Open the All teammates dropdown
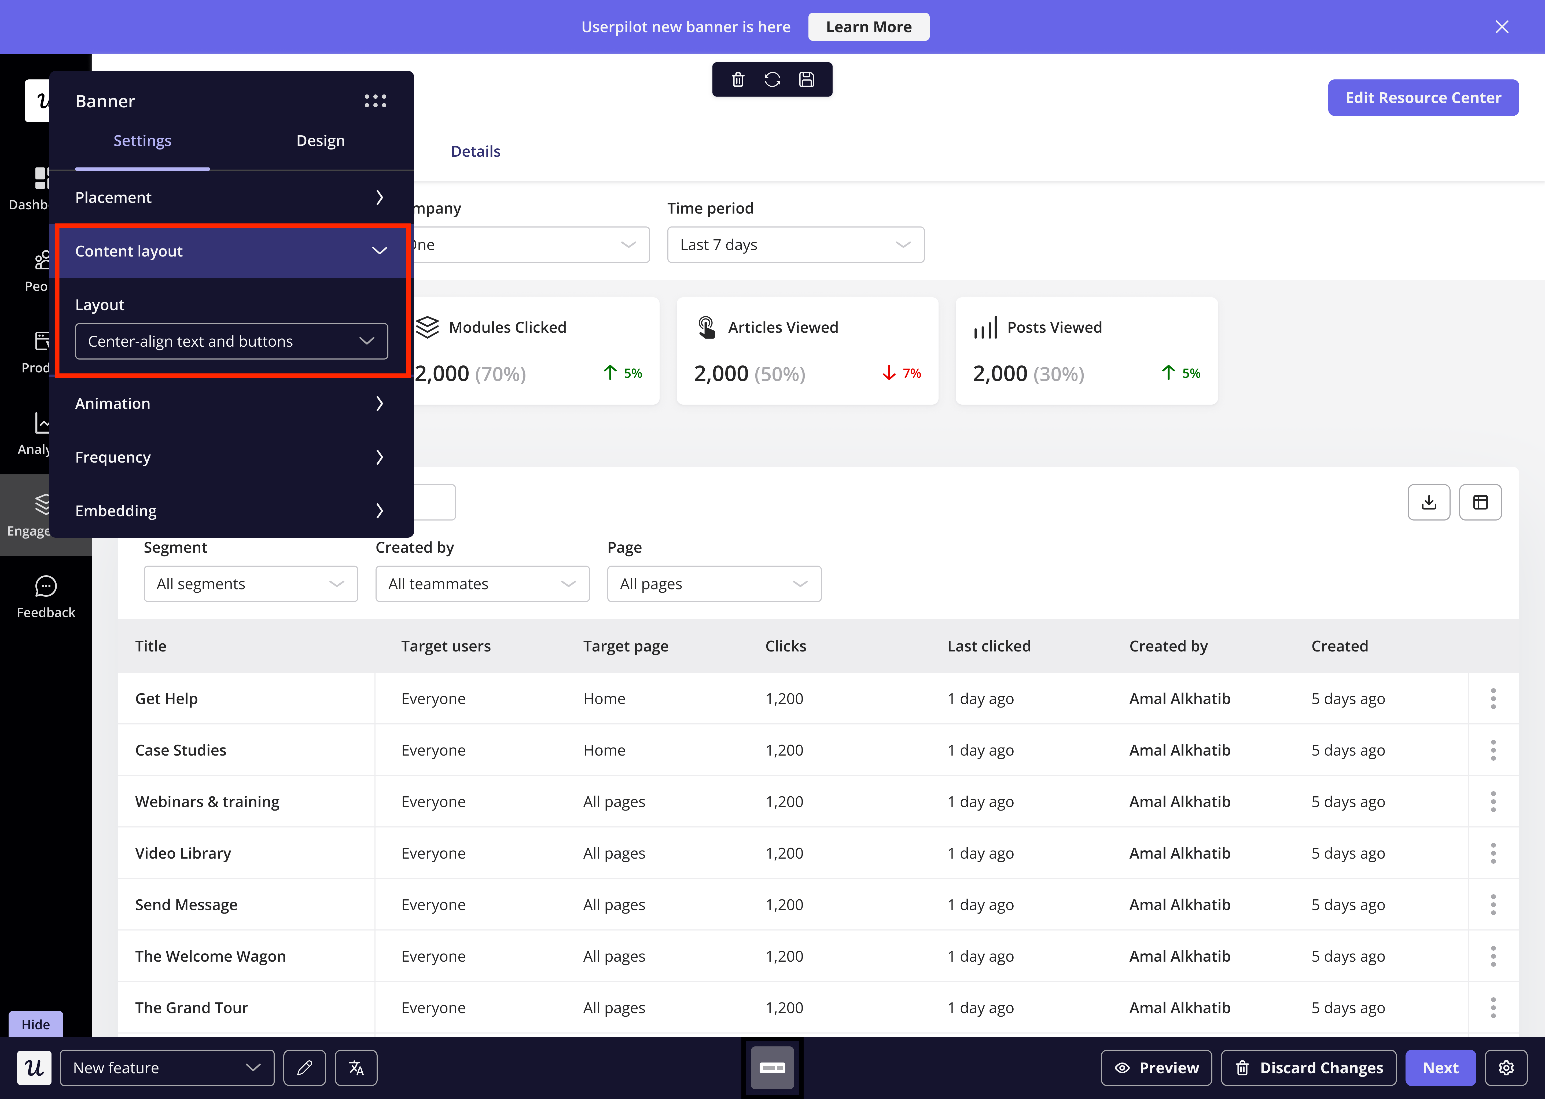 click(x=482, y=584)
